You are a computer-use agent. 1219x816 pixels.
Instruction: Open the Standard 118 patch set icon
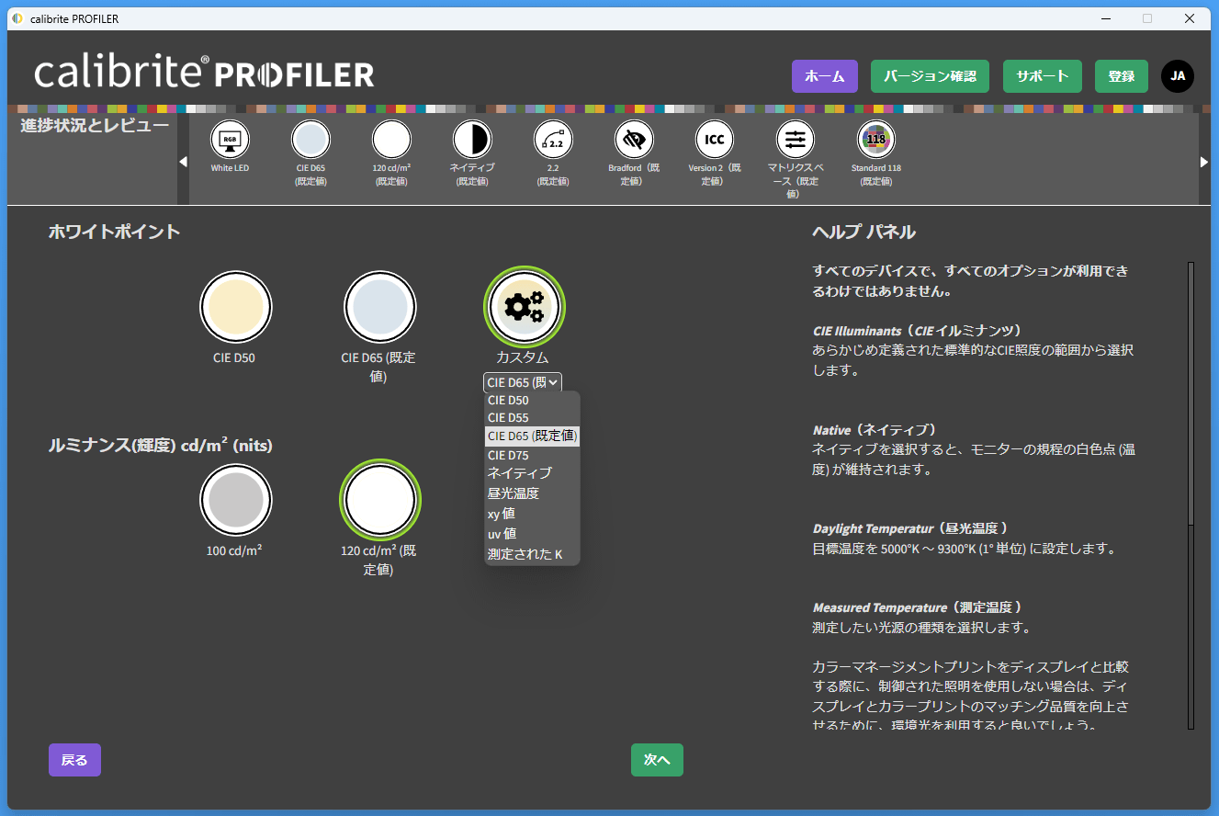pyautogui.click(x=876, y=140)
